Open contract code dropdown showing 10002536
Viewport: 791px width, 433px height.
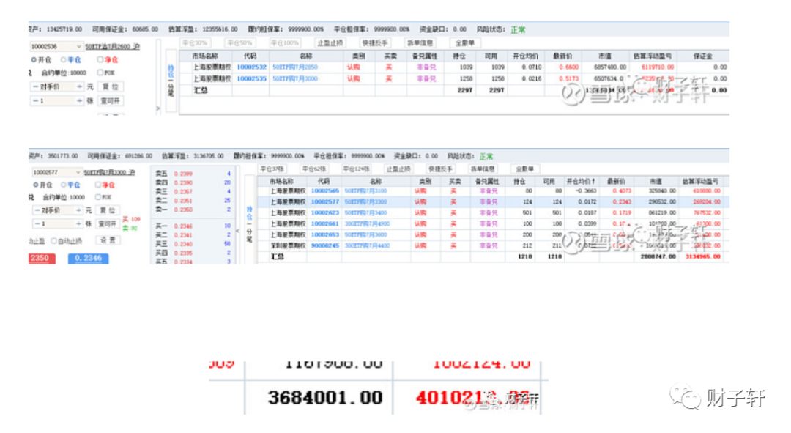78,47
